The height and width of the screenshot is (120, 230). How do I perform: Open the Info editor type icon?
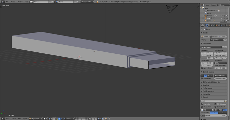(3, 2)
